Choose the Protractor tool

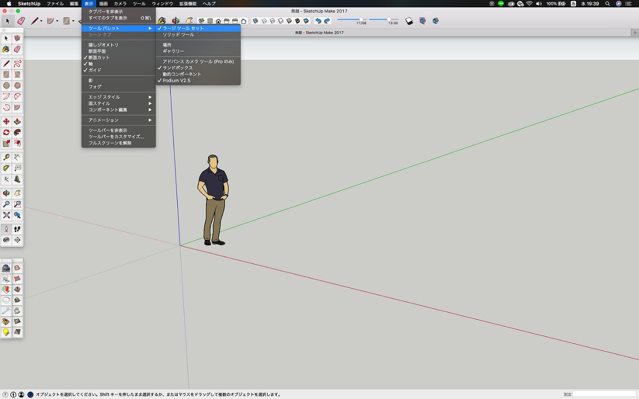[6, 168]
